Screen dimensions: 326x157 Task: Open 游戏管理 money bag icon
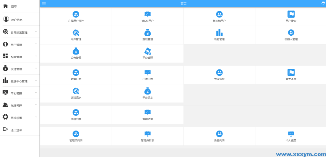pos(147,33)
